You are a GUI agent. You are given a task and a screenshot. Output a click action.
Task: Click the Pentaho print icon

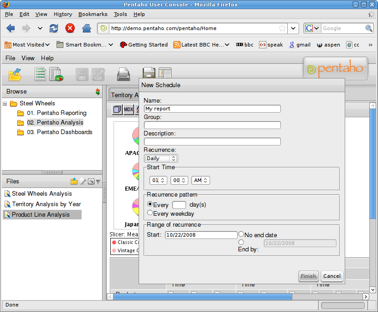point(124,74)
